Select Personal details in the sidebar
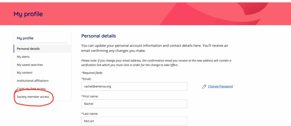 pyautogui.click(x=28, y=49)
